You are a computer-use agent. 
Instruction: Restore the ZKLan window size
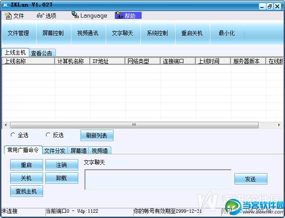pos(270,7)
